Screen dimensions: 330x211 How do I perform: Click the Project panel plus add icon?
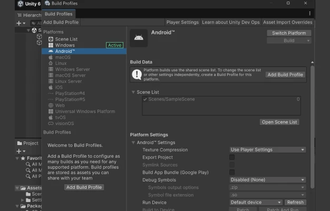coord(19,151)
